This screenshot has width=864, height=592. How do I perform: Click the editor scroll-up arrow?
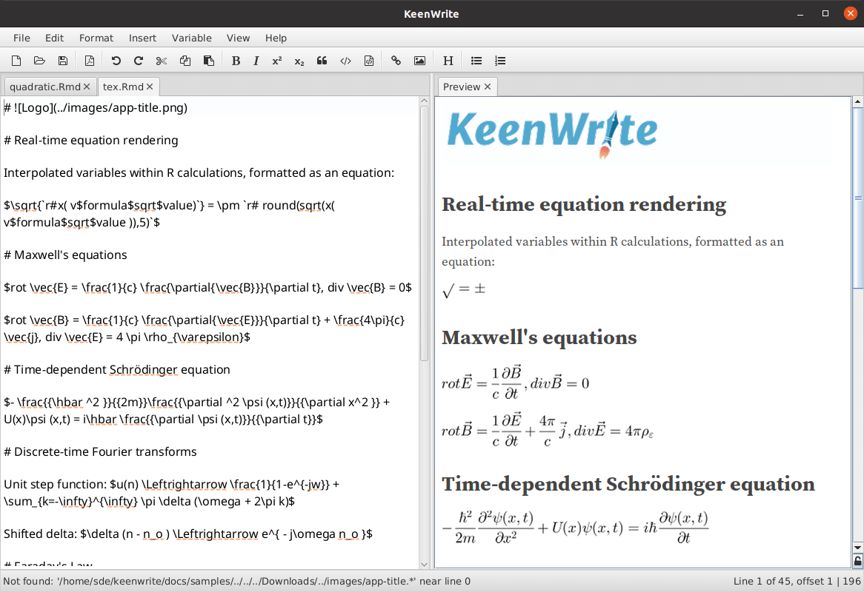(x=424, y=101)
